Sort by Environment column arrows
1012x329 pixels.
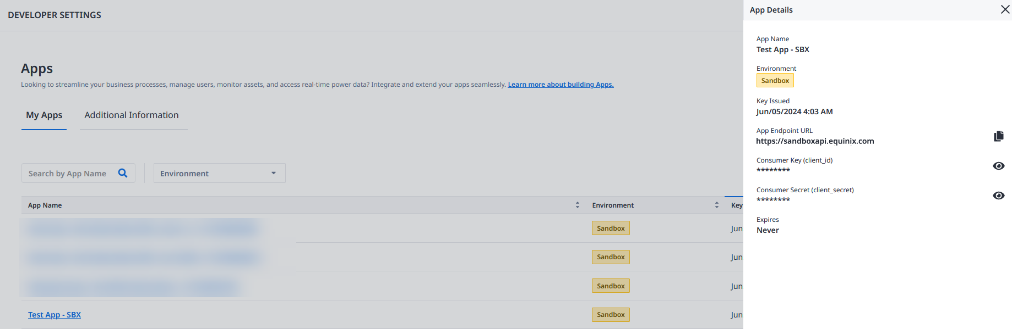pyautogui.click(x=716, y=205)
